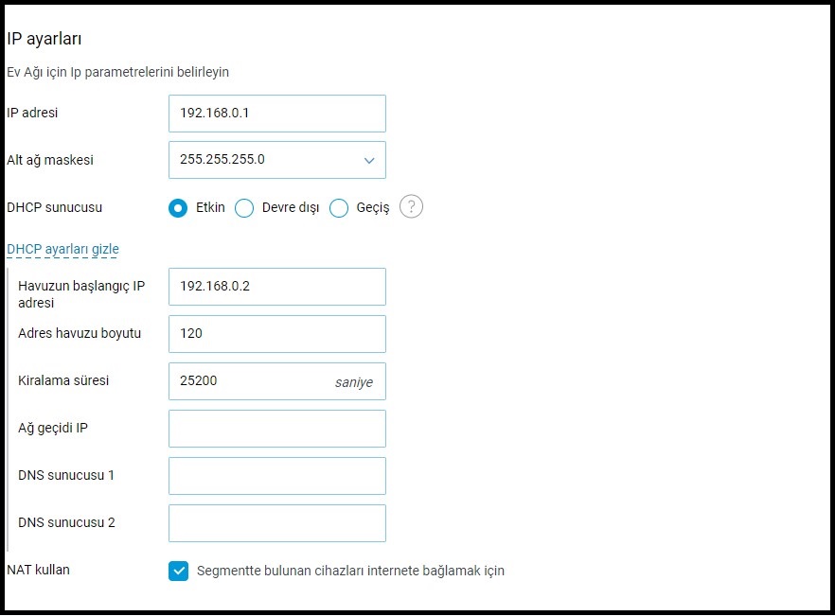Click the IP ayarları heading

coord(47,39)
